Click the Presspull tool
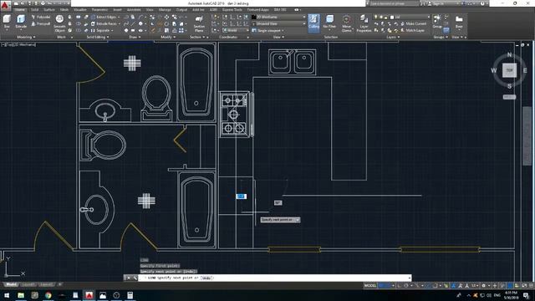Viewport: 535px width, 301px height. [41, 24]
